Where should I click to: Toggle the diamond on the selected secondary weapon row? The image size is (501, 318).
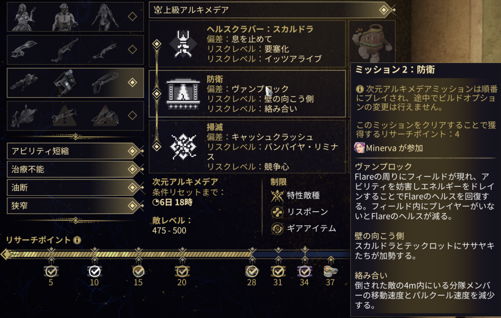(132, 83)
